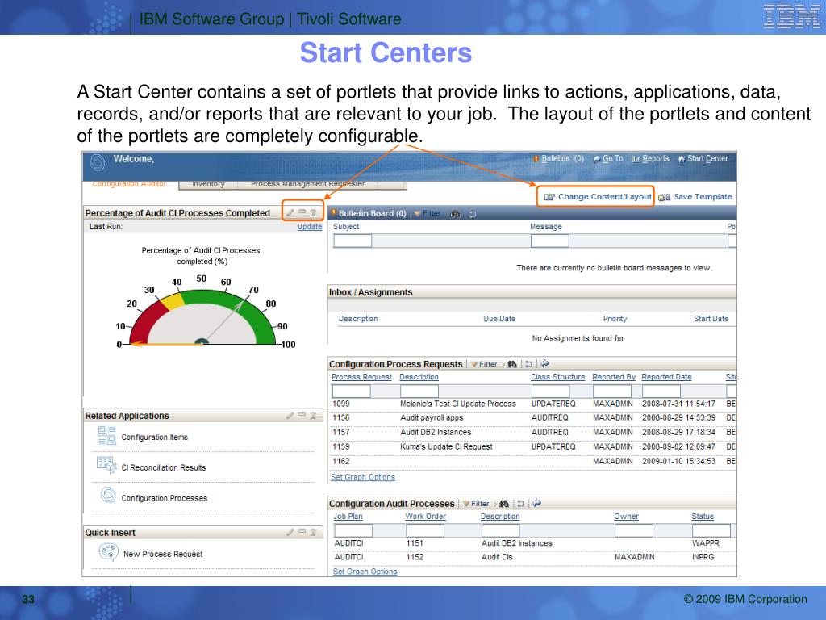Select the Configuration Auditor tab
The image size is (826, 620).
[129, 184]
